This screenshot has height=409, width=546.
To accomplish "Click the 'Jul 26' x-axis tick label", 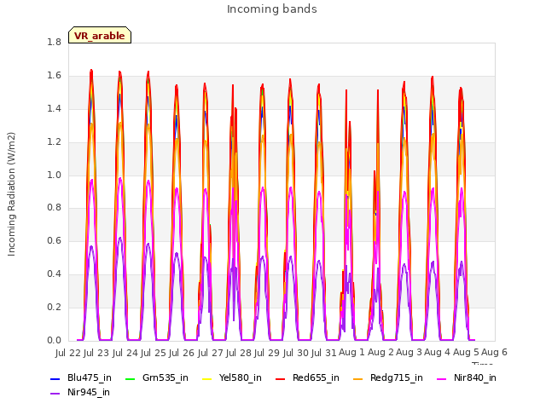I will click(x=182, y=353).
